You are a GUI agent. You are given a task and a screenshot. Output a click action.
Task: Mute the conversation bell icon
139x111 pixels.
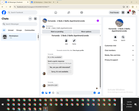click(x=115, y=37)
